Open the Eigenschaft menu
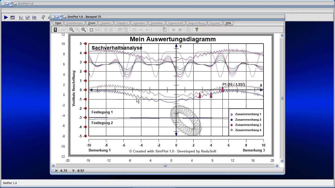Viewport: 335px width, 188px height. click(176, 23)
